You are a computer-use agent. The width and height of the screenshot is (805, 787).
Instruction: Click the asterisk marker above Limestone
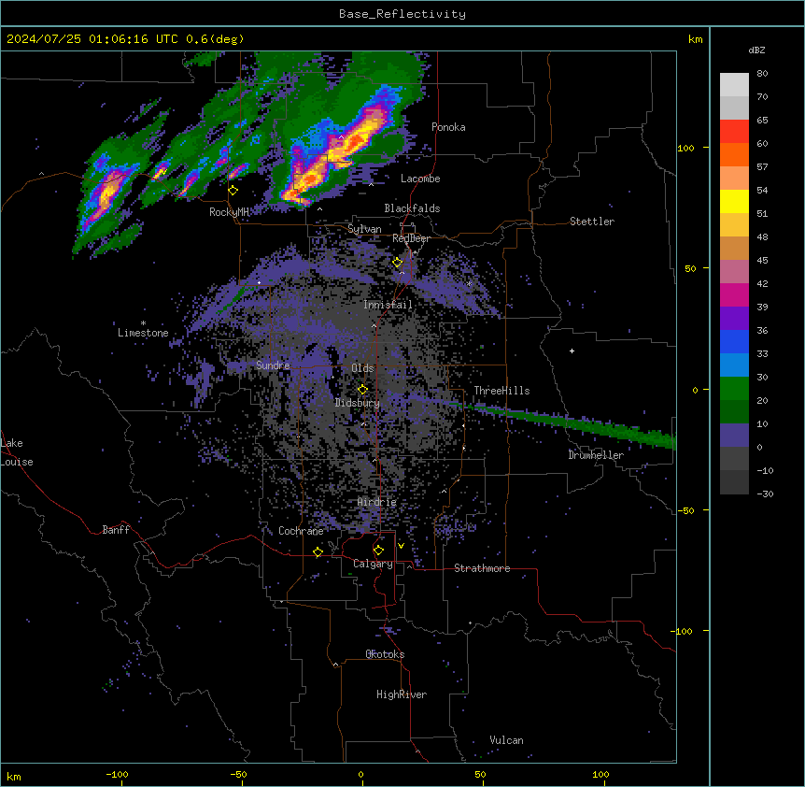point(143,323)
